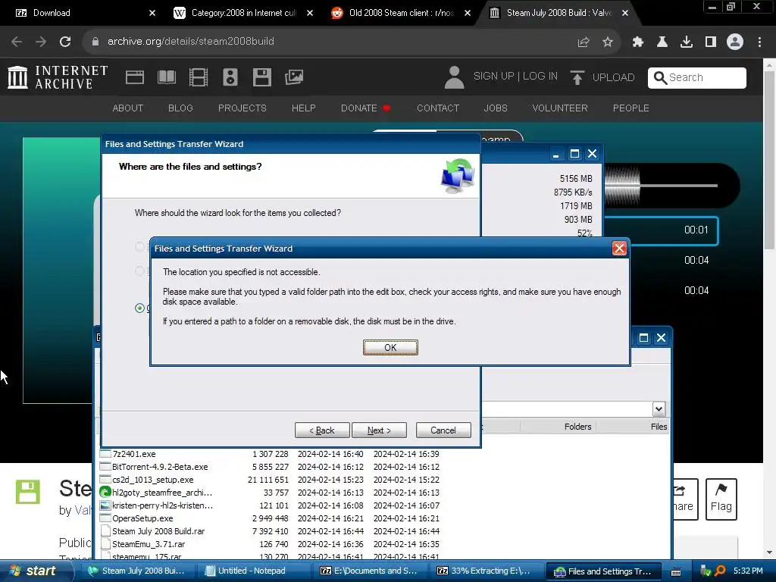The image size is (776, 582).
Task: Select the first radio option in the wizard
Action: tap(139, 246)
